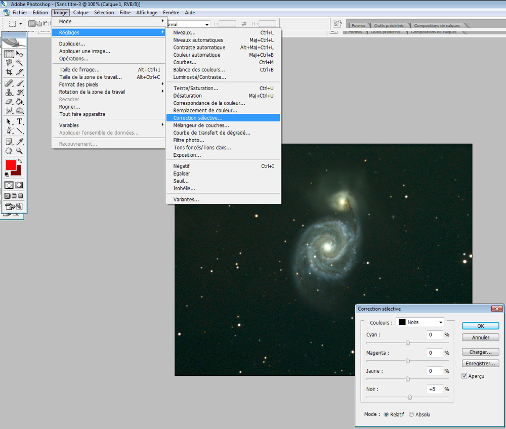Open the Couleurs dropdown showing Noirs
The image size is (506, 429).
420,322
